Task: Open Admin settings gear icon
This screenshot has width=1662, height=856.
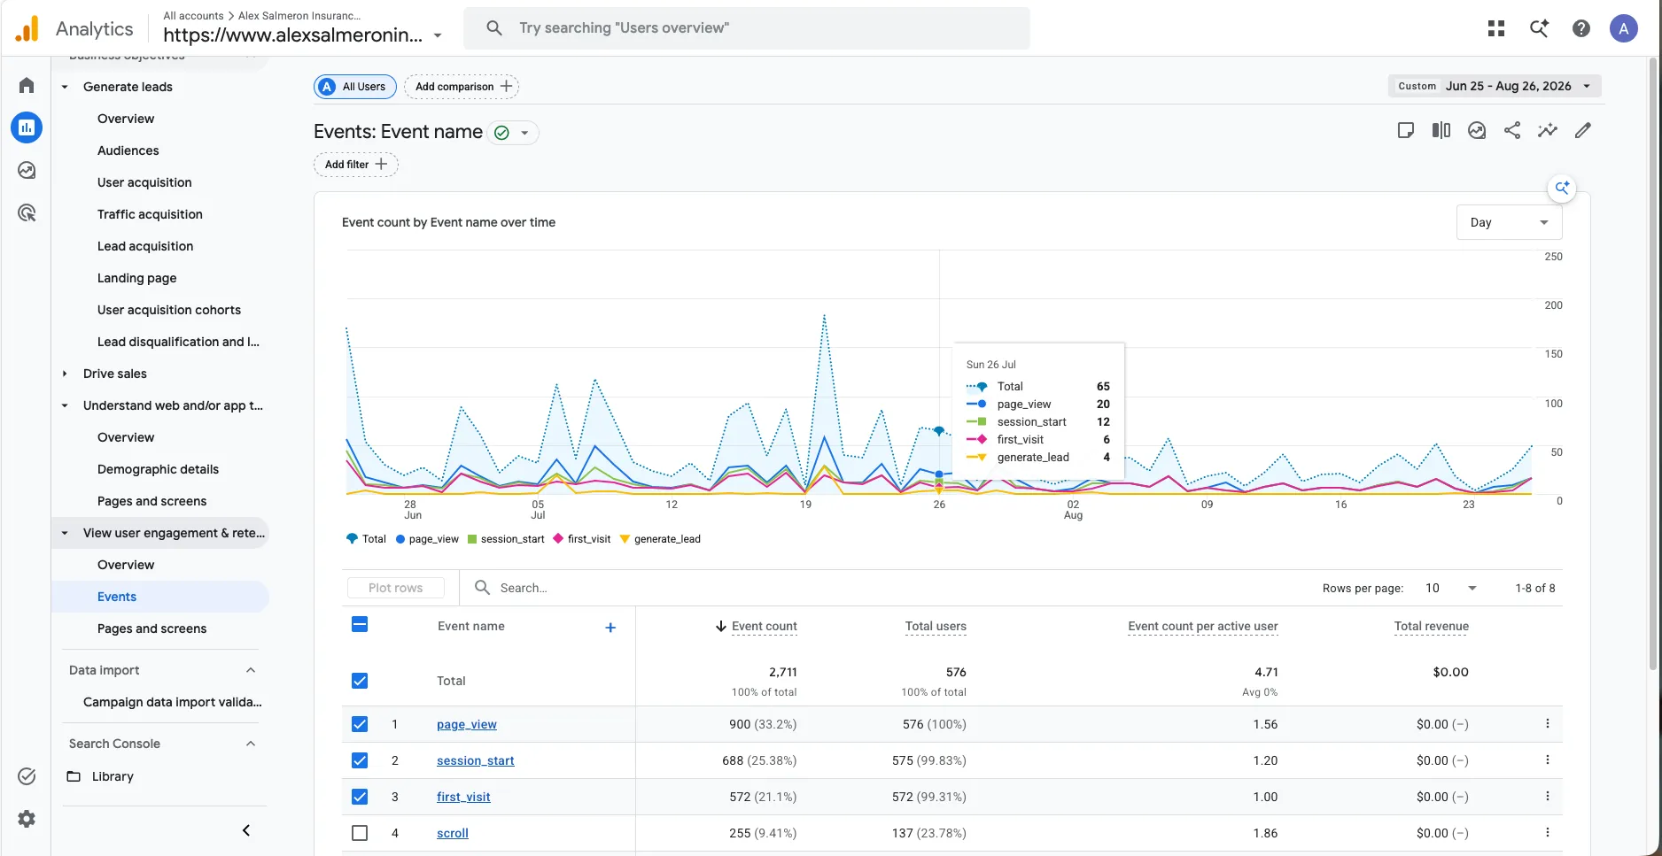Action: (27, 819)
